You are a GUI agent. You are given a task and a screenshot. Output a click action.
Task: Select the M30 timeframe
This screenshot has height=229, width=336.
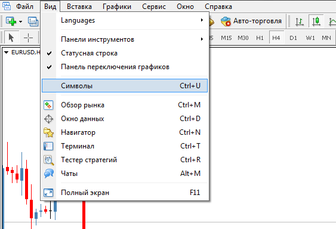[243, 38]
